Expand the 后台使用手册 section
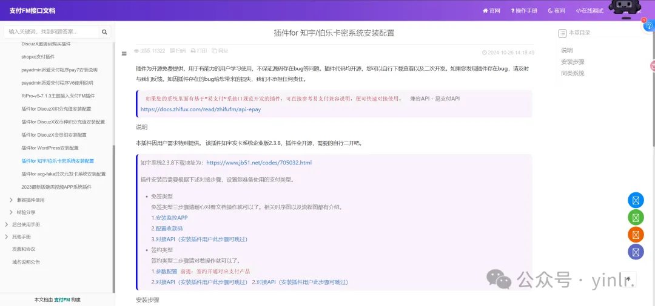This screenshot has height=306, width=655. pyautogui.click(x=6, y=224)
